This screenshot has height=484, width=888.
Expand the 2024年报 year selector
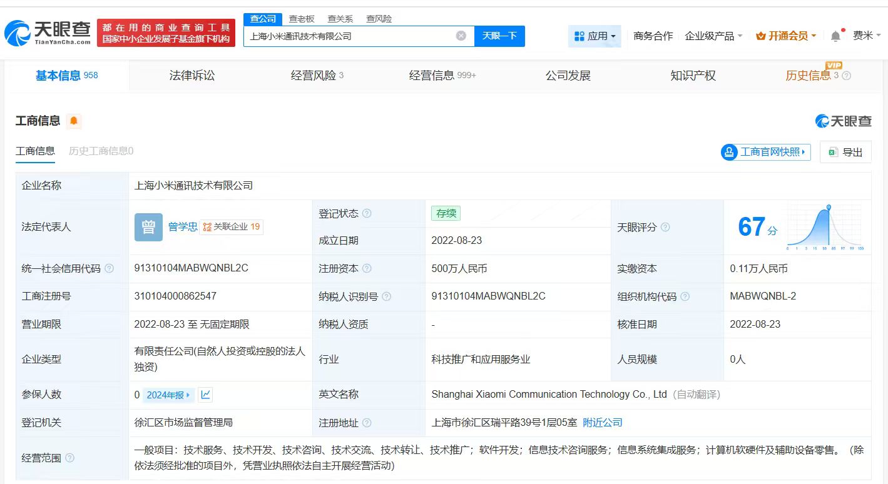[168, 395]
